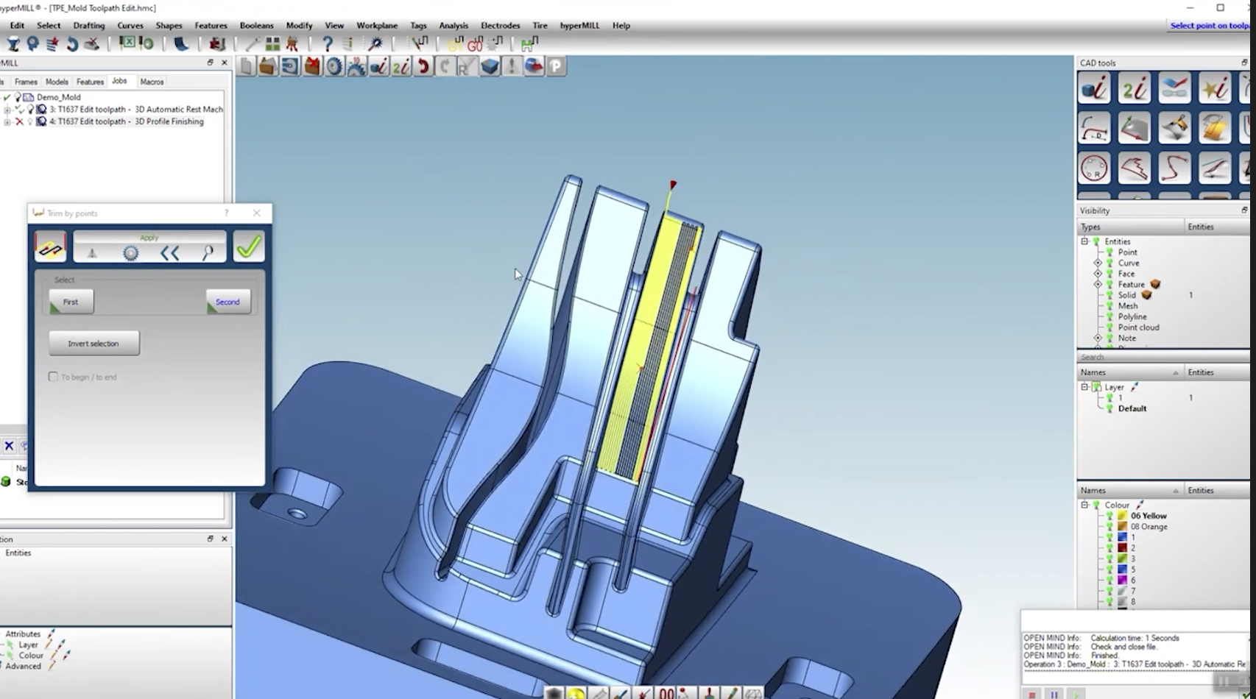Click the 08 Orange colour swatch
Screen dimensions: 1256x699
pos(1122,527)
